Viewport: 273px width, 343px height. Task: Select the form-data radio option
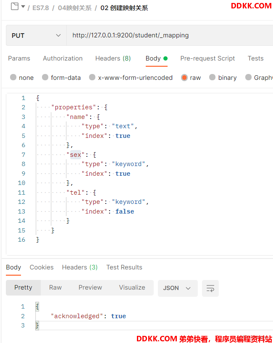[x=45, y=77]
